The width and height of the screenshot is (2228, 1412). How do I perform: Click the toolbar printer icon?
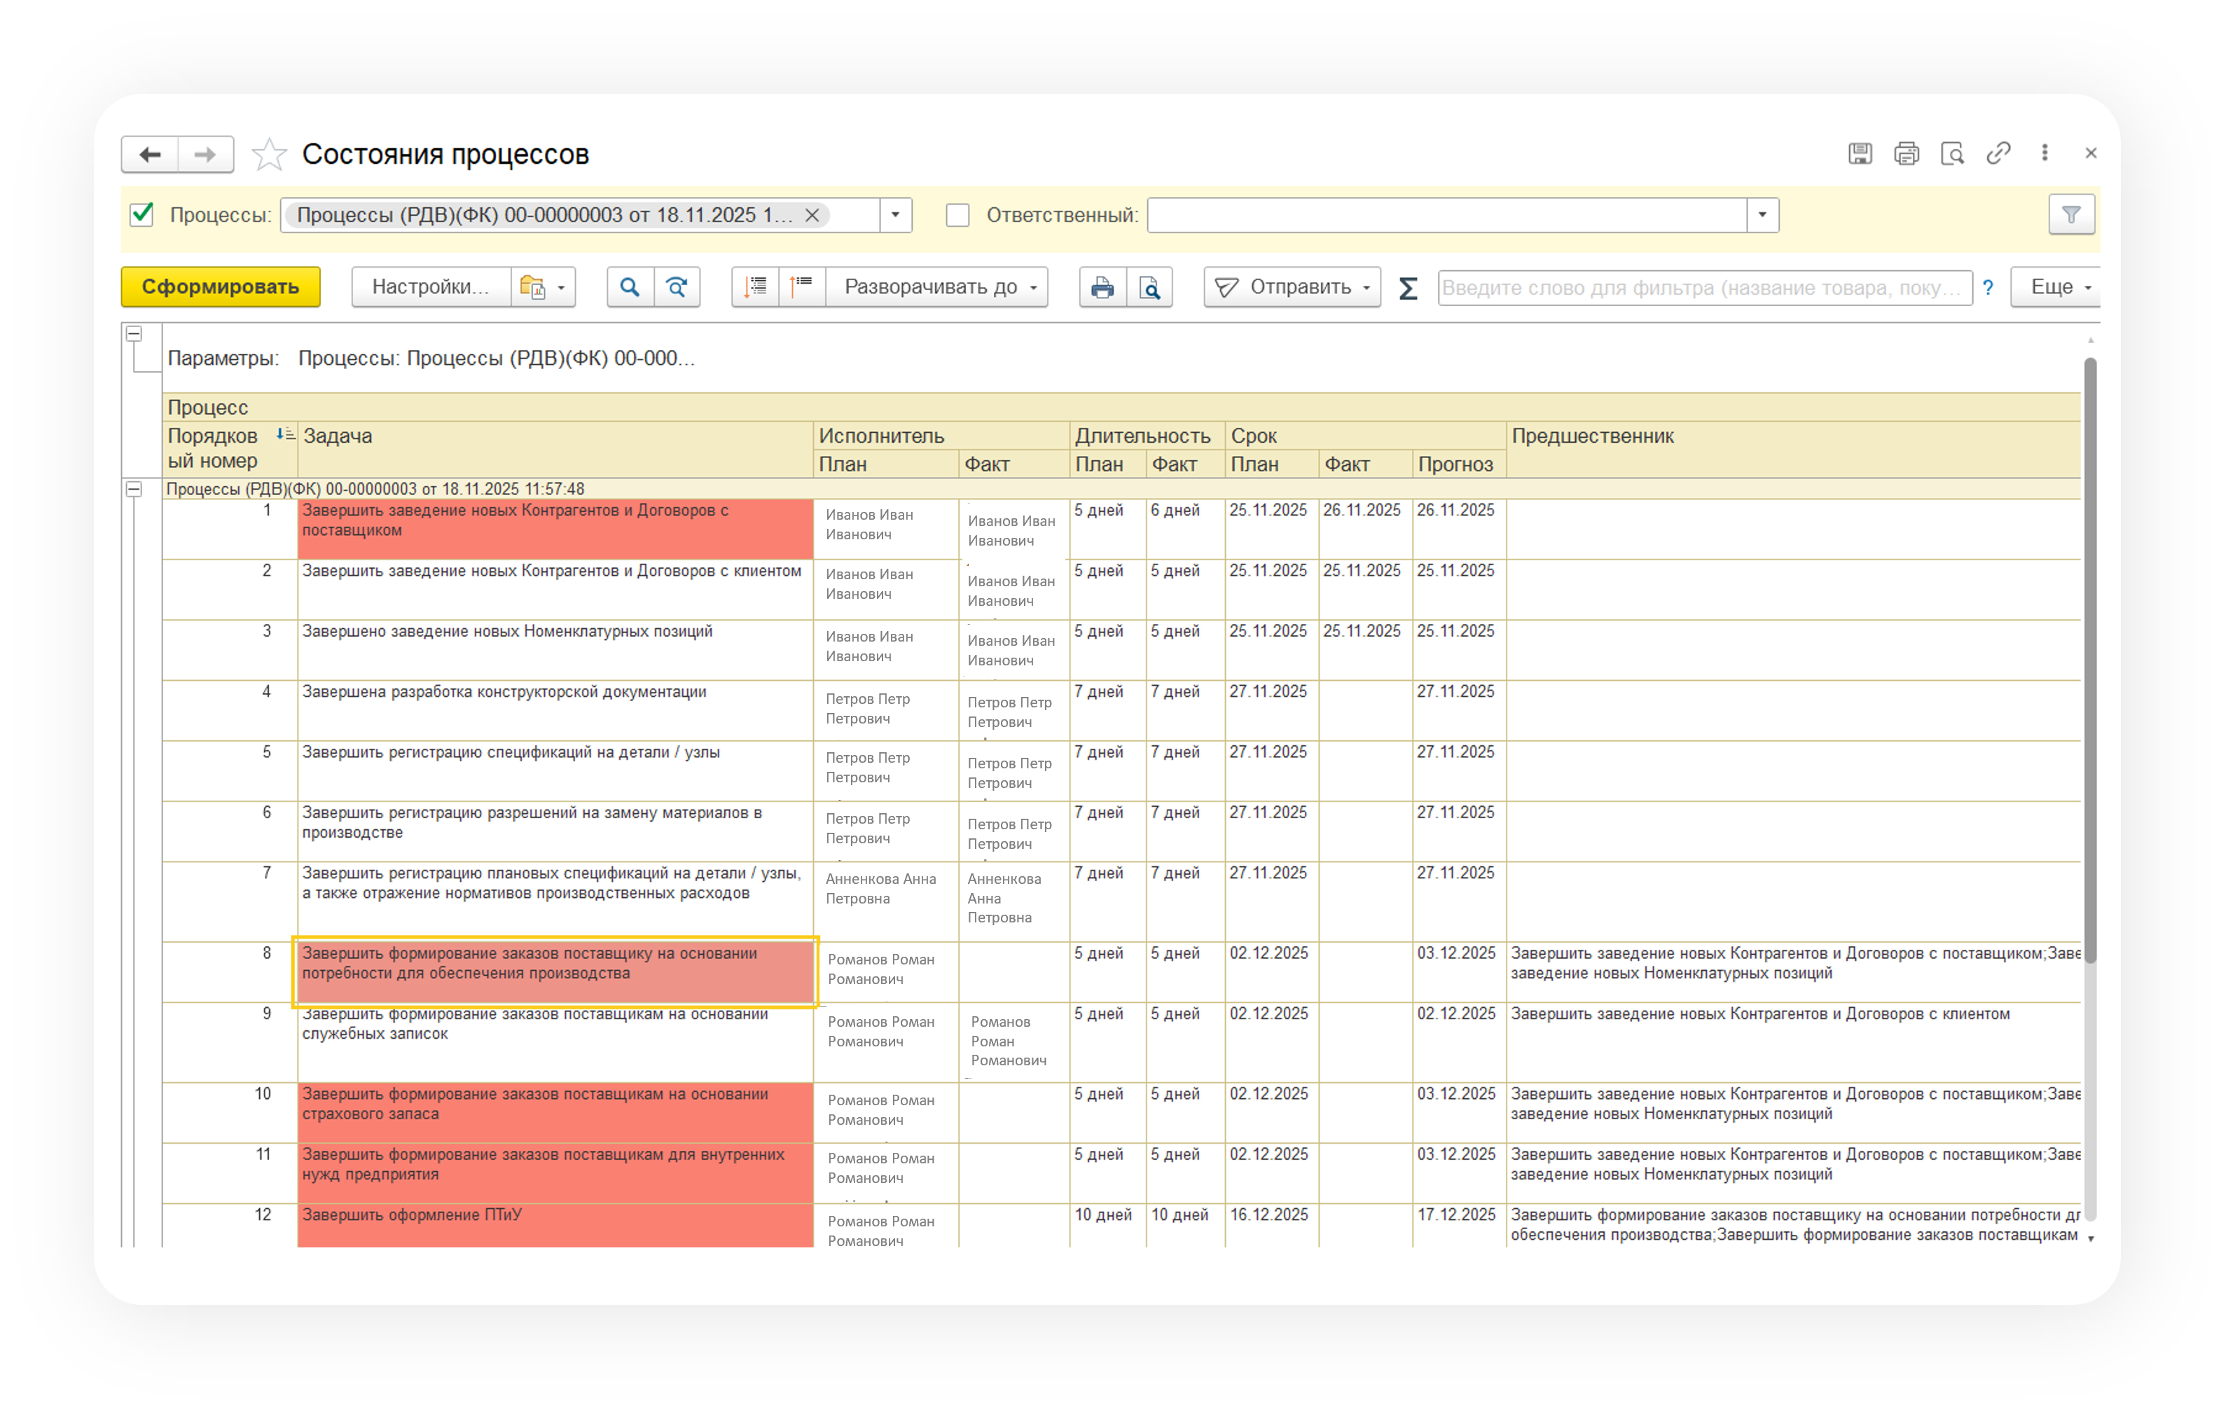[1102, 287]
